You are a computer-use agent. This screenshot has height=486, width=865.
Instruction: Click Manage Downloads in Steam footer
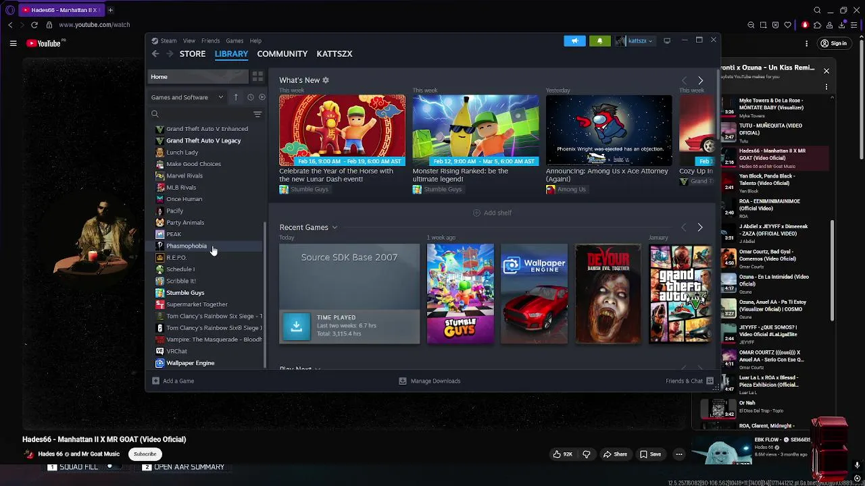(430, 381)
